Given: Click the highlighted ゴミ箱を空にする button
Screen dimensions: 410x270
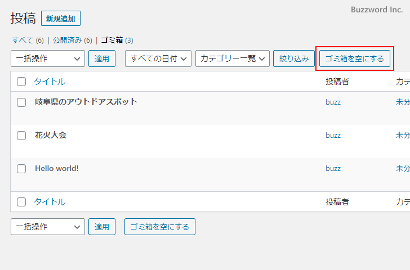Looking at the screenshot, I should click(x=355, y=58).
